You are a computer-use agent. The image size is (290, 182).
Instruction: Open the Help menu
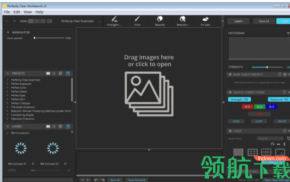pos(39,12)
